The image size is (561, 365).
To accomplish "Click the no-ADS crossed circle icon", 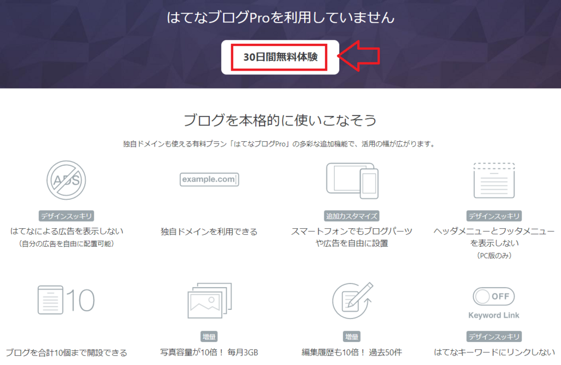I will coord(66,180).
